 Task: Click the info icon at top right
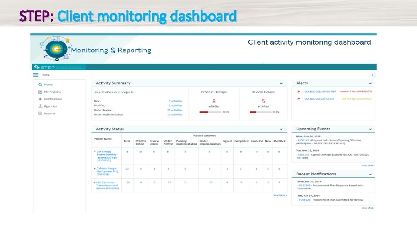coord(373,75)
